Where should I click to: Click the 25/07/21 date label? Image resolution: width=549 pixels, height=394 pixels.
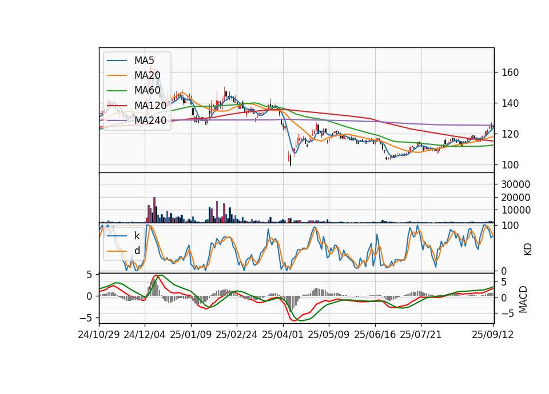coord(420,335)
